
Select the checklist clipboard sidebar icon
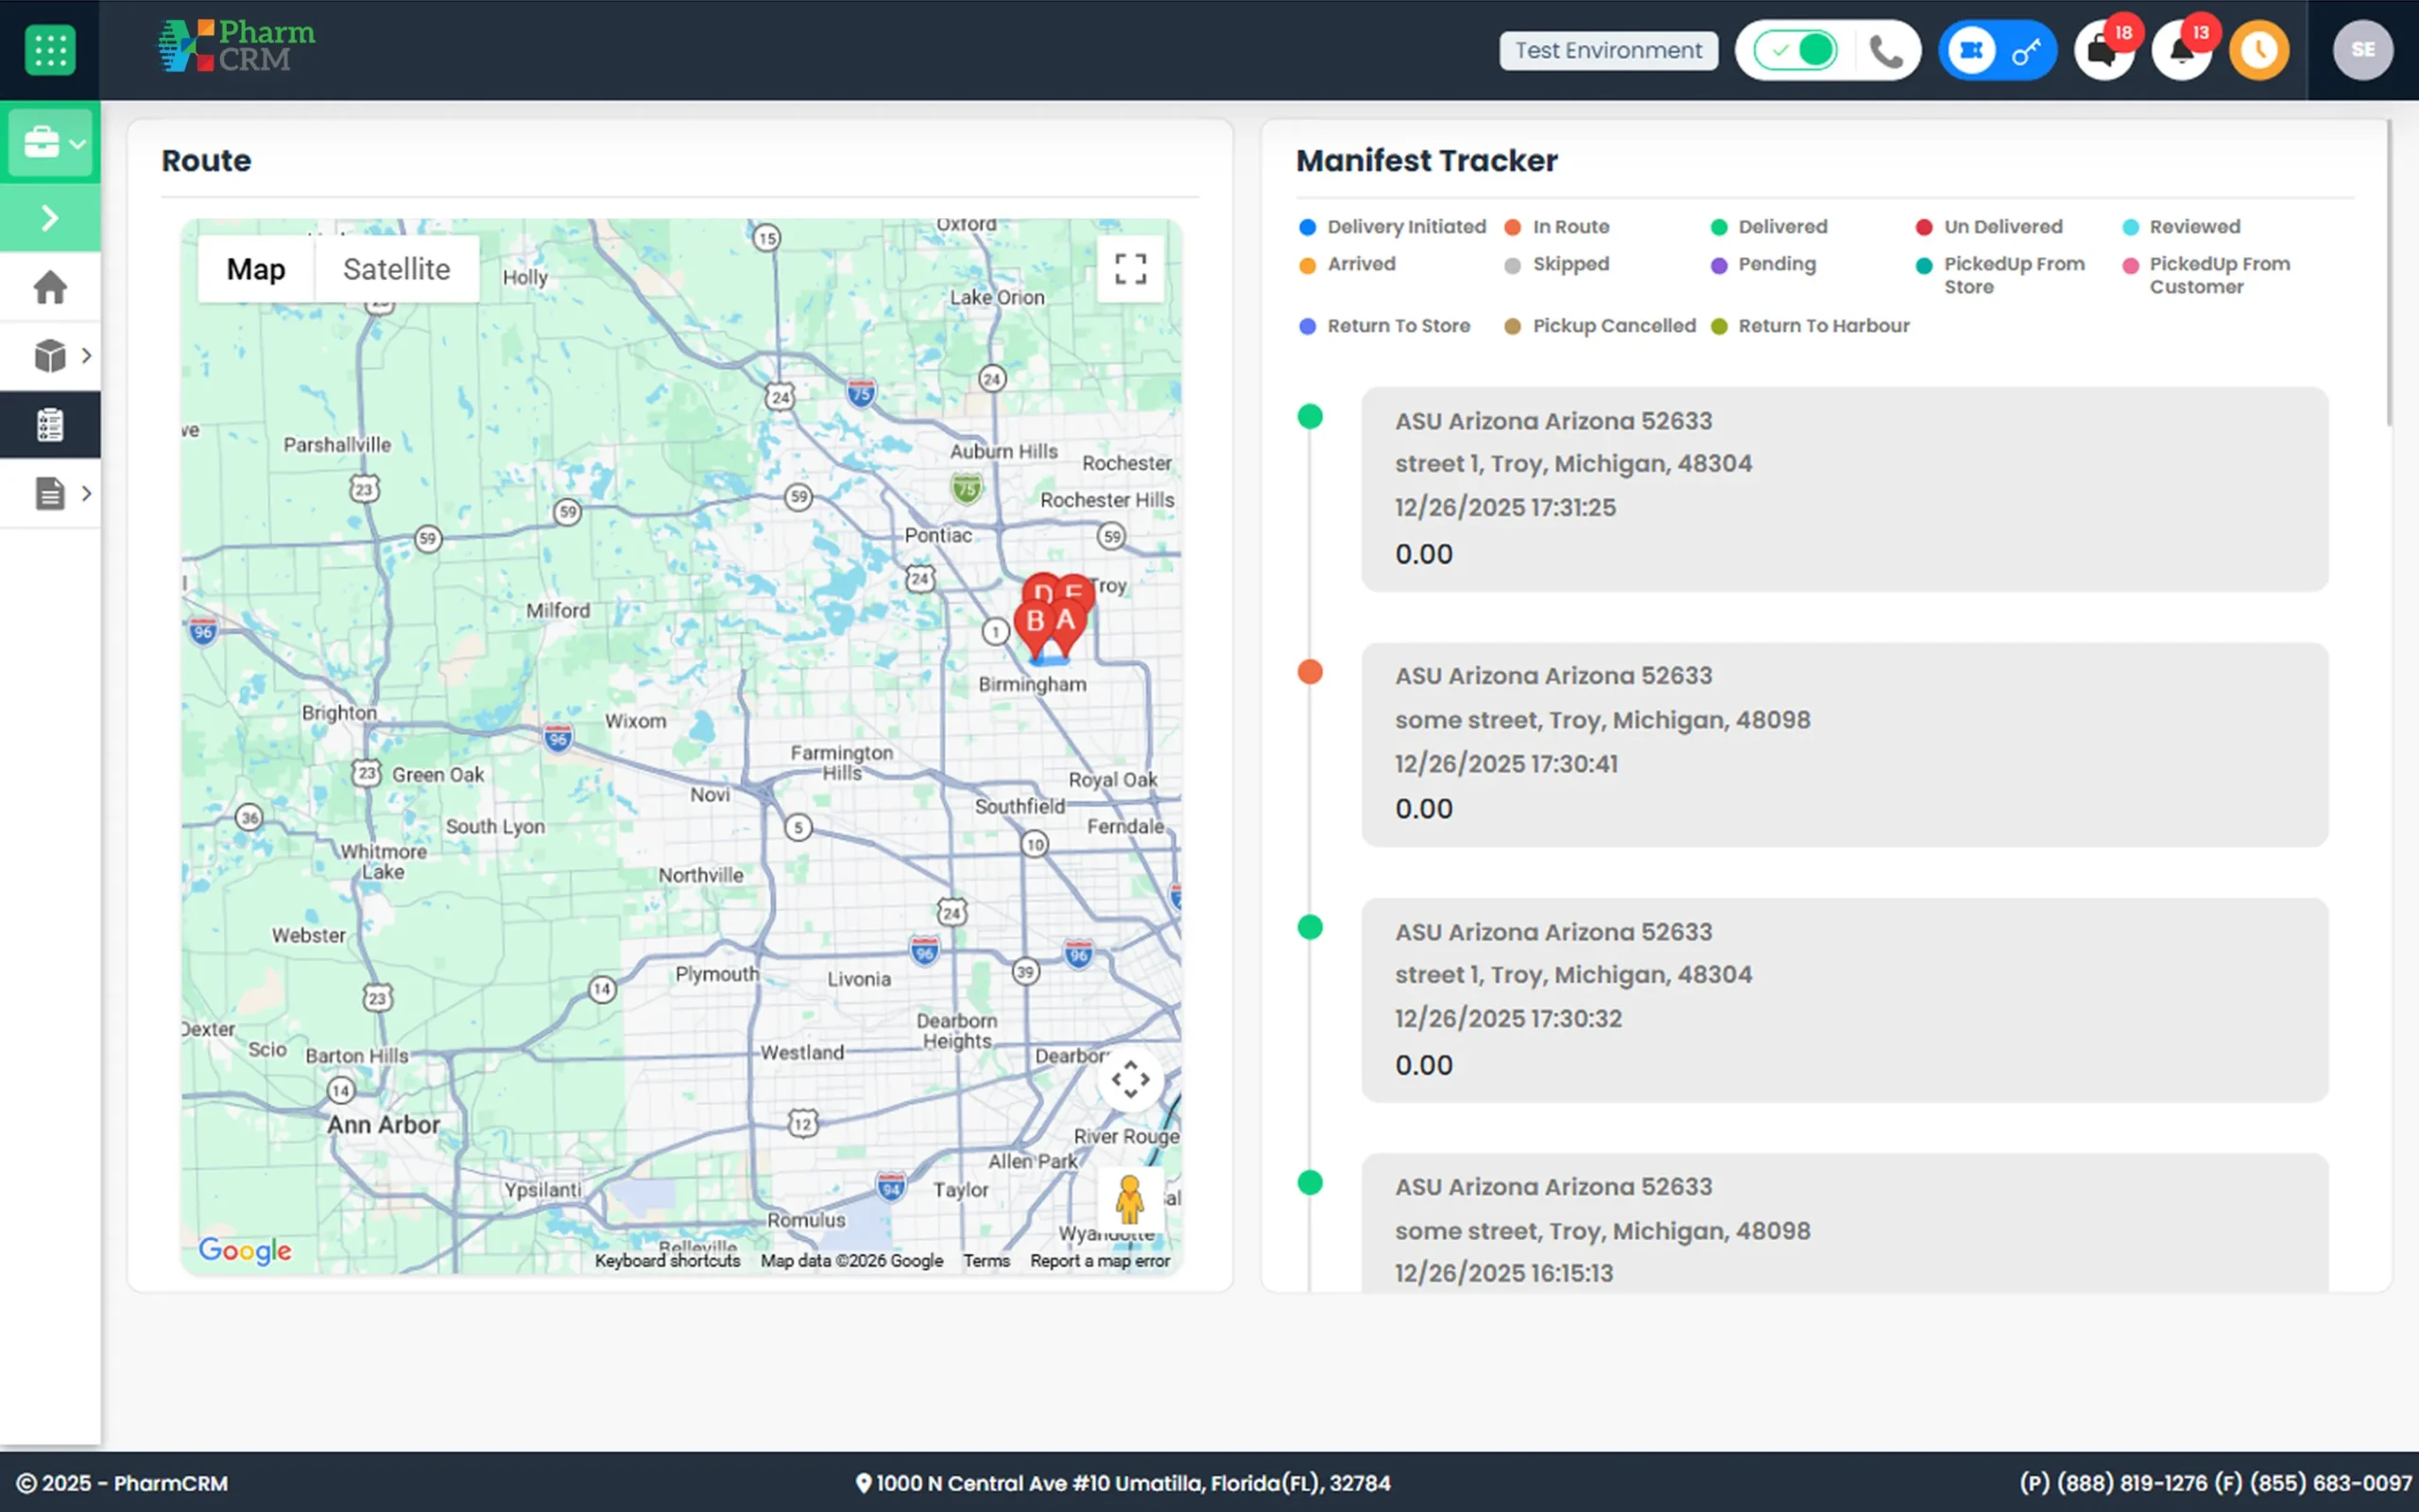point(50,425)
